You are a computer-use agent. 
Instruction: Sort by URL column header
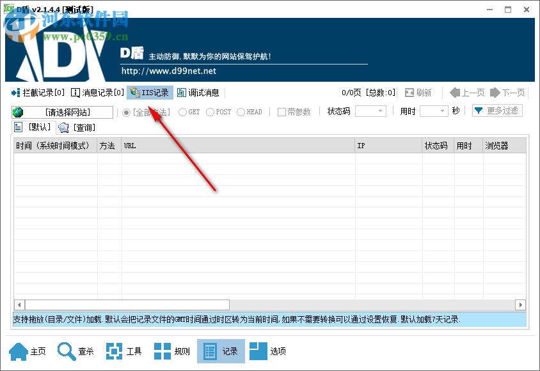(x=238, y=146)
